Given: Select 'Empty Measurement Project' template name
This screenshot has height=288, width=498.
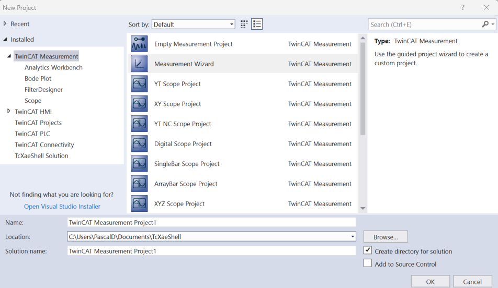Looking at the screenshot, I should 194,44.
